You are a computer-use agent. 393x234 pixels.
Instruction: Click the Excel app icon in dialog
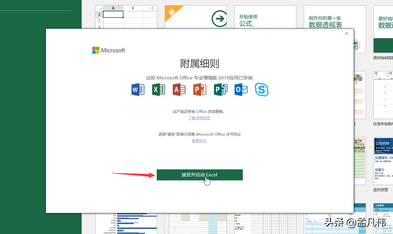158,90
